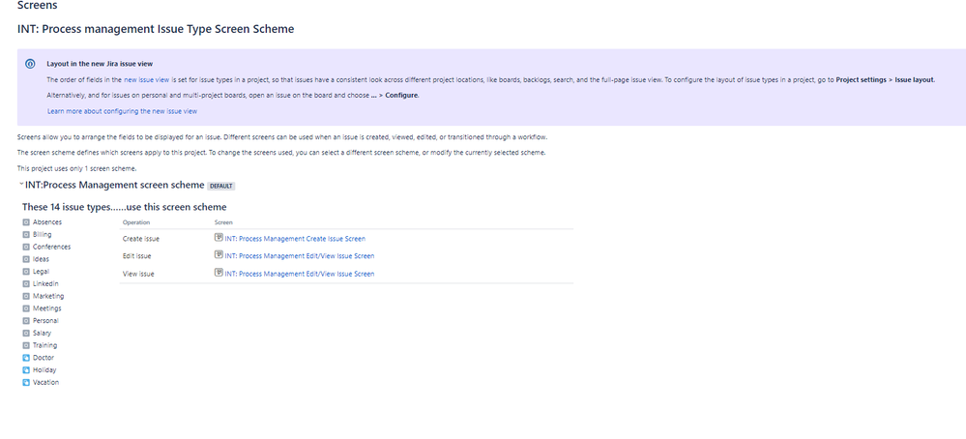This screenshot has height=439, width=966.
Task: Open 'Learn more about configuring the new issue view'
Action: click(x=122, y=111)
